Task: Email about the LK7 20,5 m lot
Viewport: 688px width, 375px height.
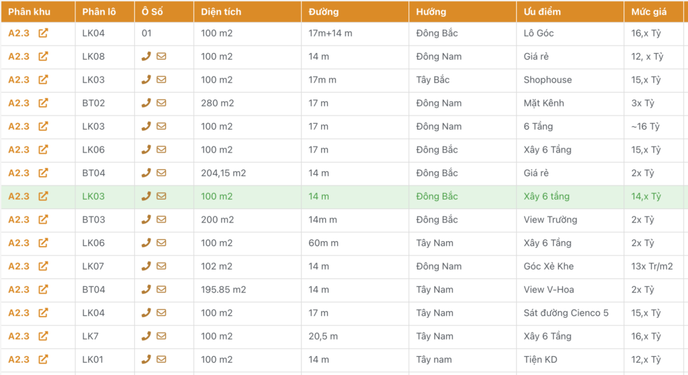Action: click(161, 336)
